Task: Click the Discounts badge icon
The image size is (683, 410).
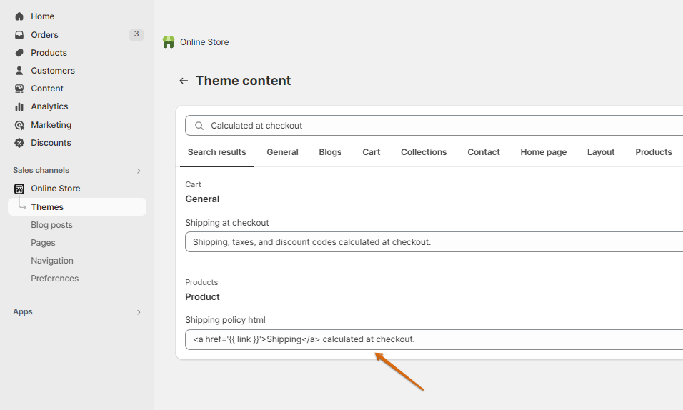Action: tap(19, 143)
